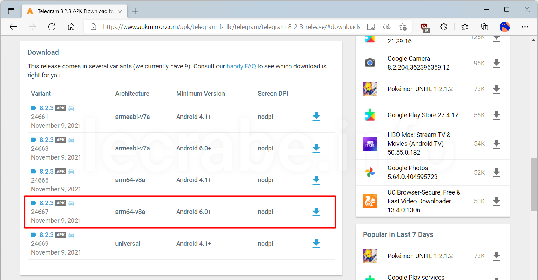
Task: Download Google Camera from sidebar
Action: 496,63
